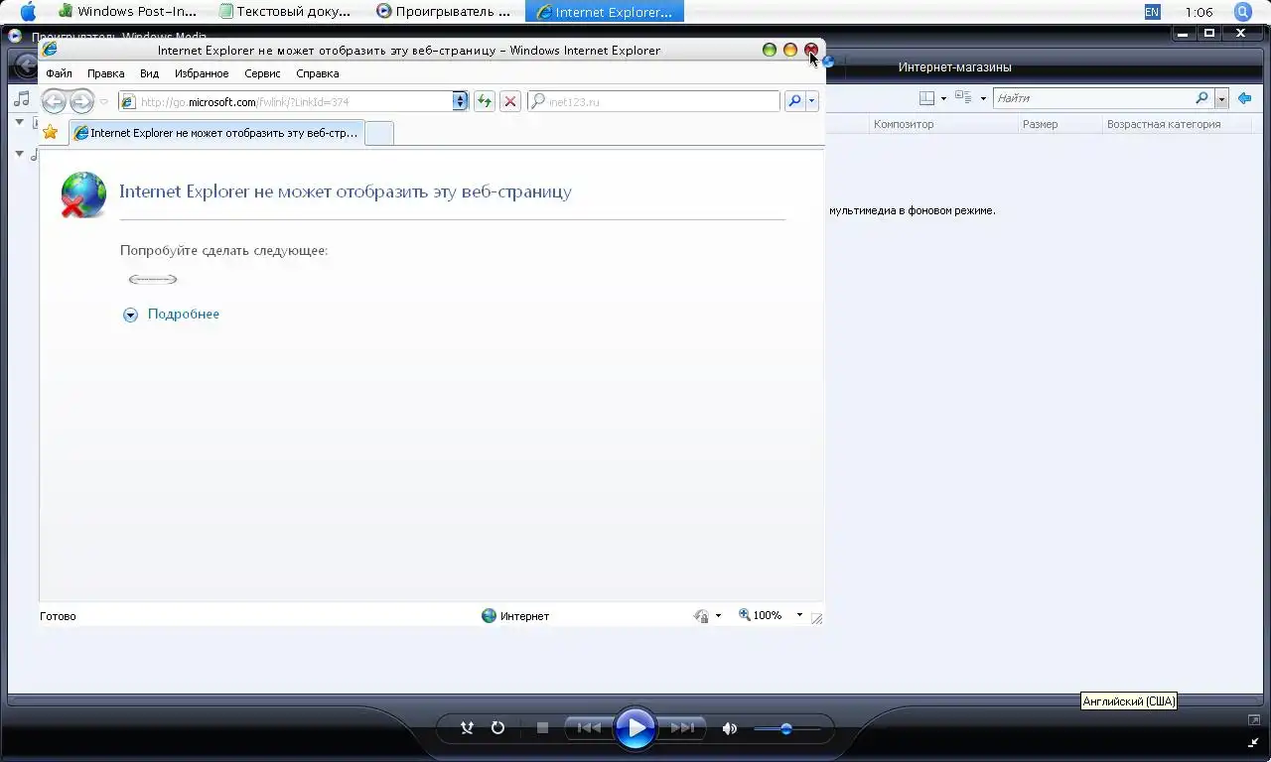This screenshot has width=1271, height=762.
Task: Go back in Internet Explorer
Action: click(54, 101)
